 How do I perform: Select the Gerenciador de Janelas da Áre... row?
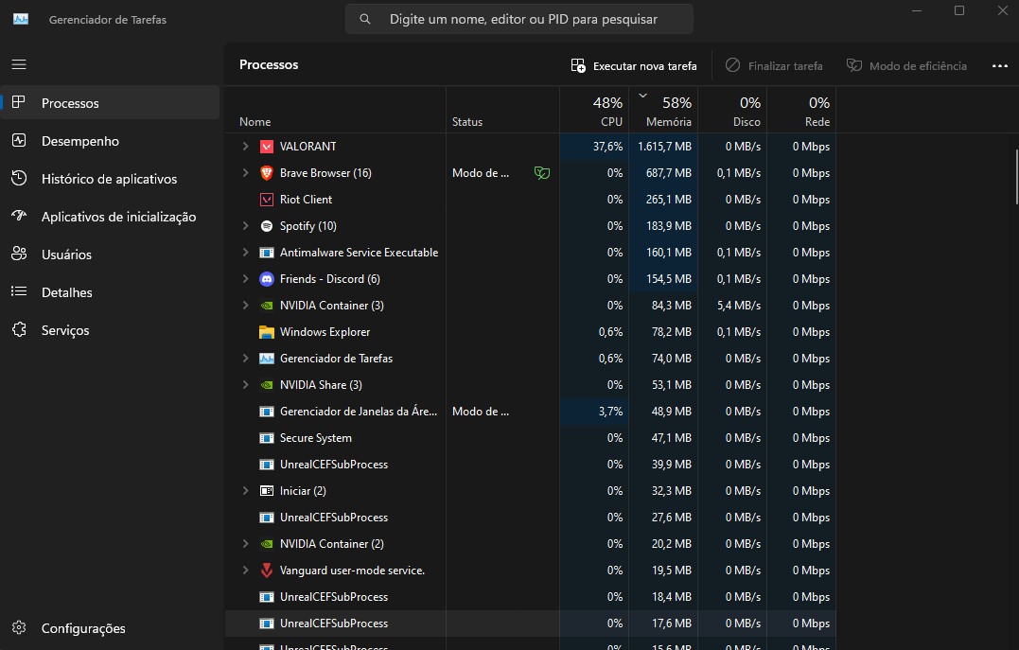tap(530, 412)
